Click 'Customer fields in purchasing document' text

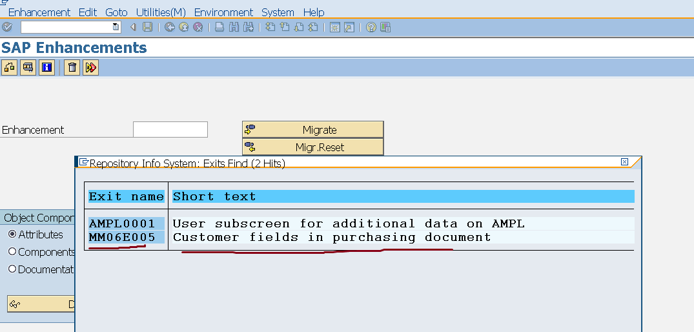332,237
